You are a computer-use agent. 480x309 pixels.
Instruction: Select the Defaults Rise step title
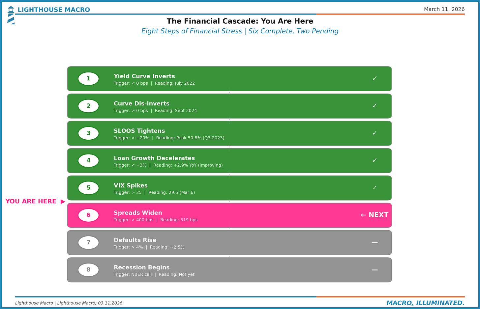click(135, 240)
